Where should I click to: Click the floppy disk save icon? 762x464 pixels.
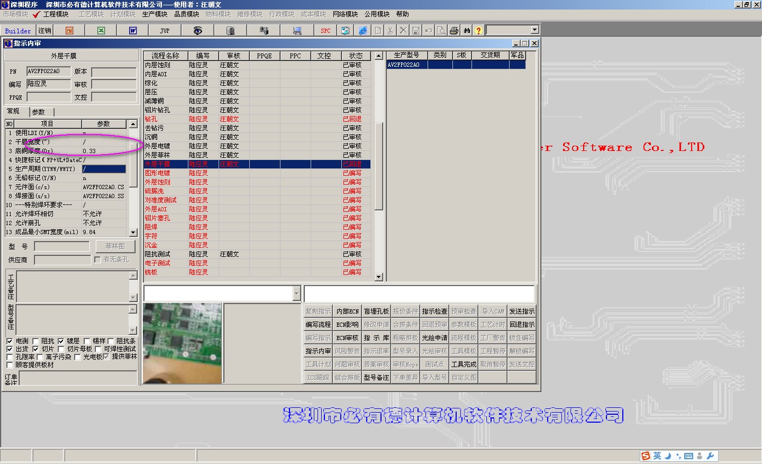point(416,31)
